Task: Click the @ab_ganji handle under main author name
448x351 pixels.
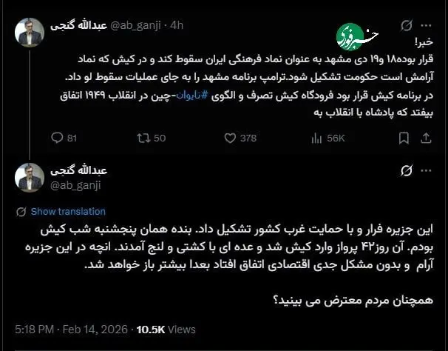Action: coord(77,185)
